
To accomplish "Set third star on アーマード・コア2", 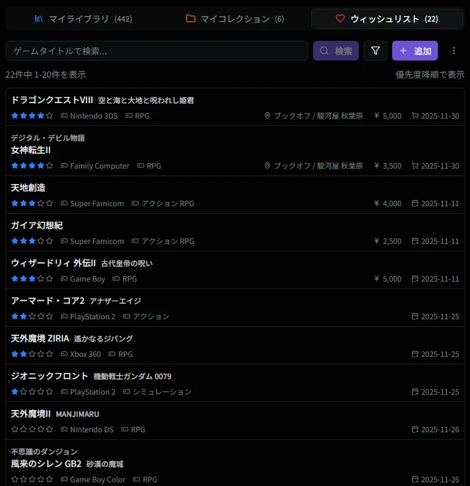I will click(32, 316).
